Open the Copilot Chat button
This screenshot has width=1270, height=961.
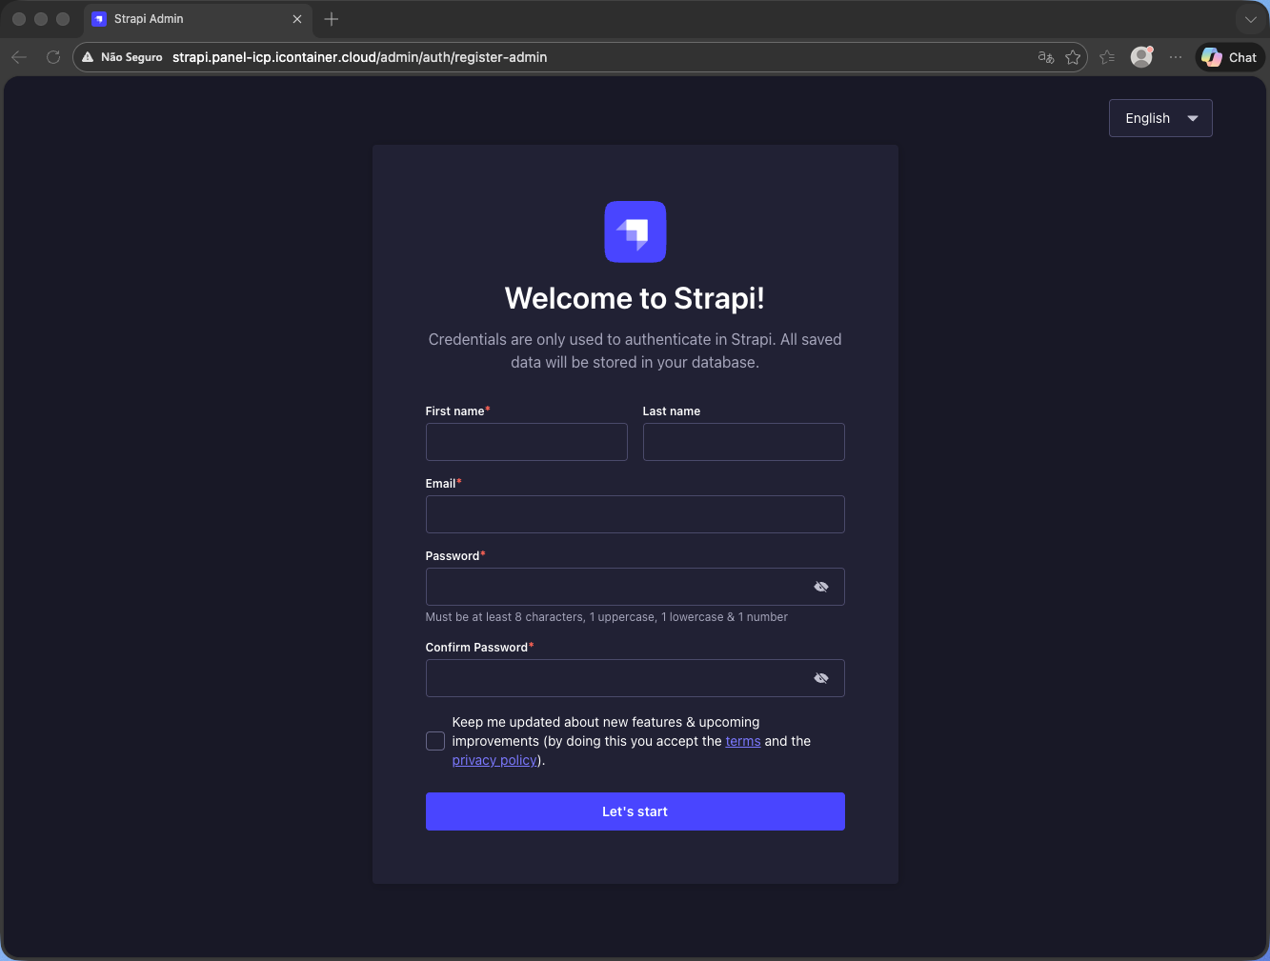(x=1230, y=57)
